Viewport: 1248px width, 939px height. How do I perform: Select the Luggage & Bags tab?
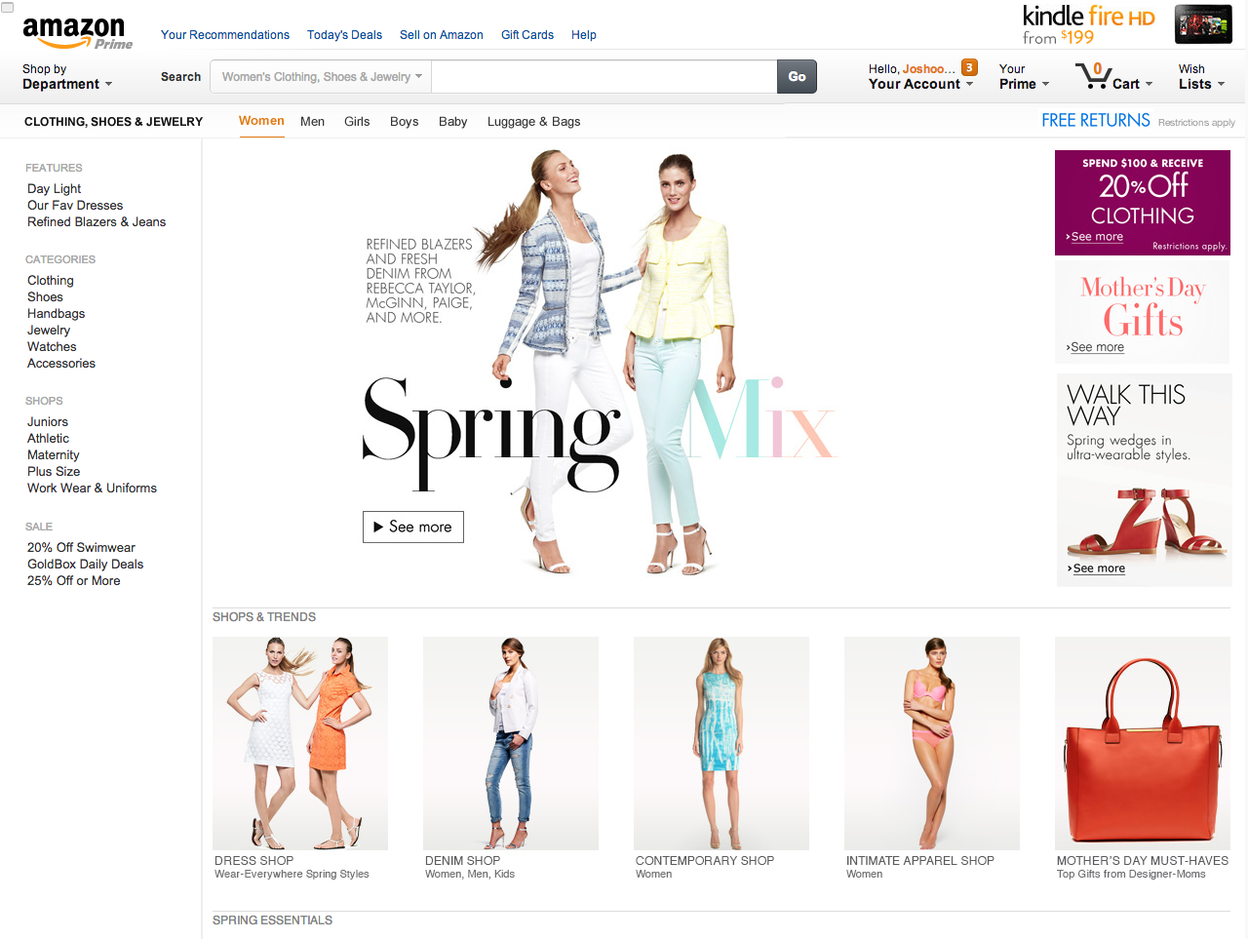pos(533,122)
